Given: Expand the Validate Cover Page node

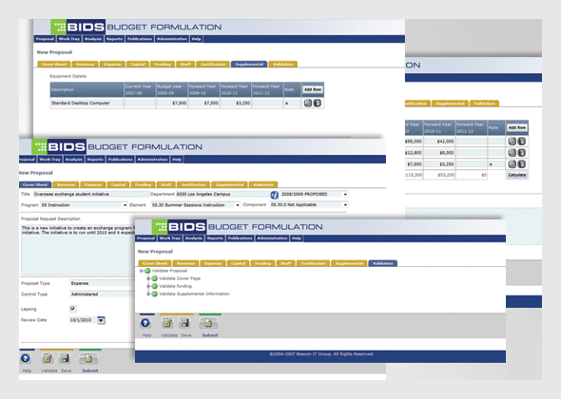Looking at the screenshot, I should pos(148,278).
